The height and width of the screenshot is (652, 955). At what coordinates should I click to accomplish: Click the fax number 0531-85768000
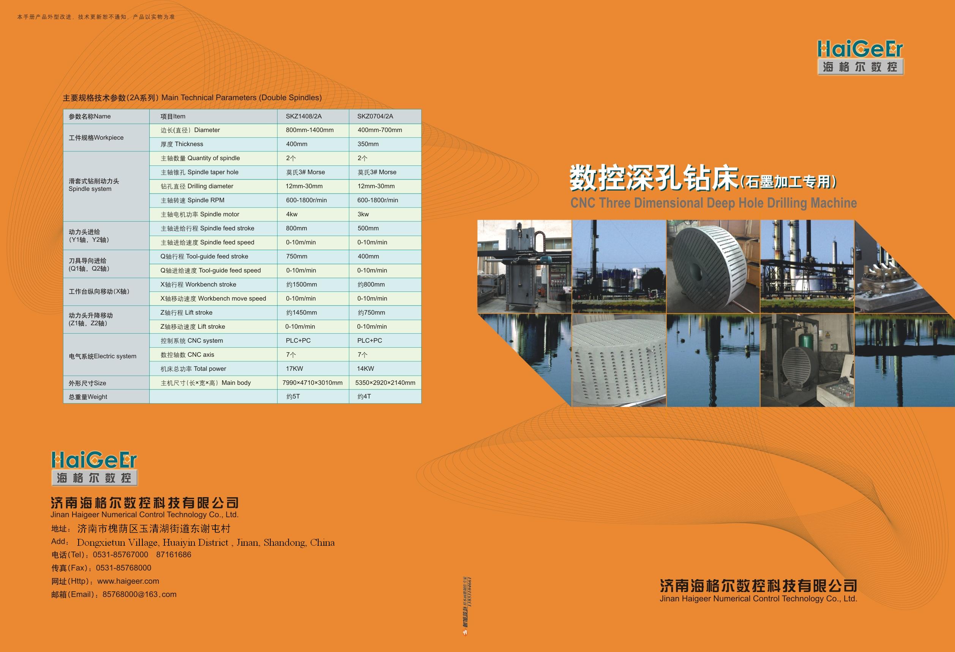pos(124,568)
